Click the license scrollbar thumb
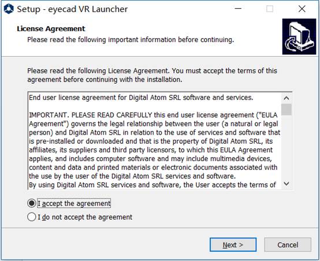Viewport: 320px width, 261px height. click(286, 110)
